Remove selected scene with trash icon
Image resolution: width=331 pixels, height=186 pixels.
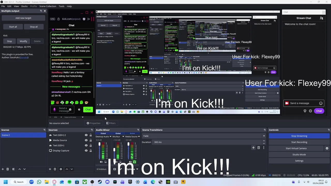pyautogui.click(x=8, y=169)
